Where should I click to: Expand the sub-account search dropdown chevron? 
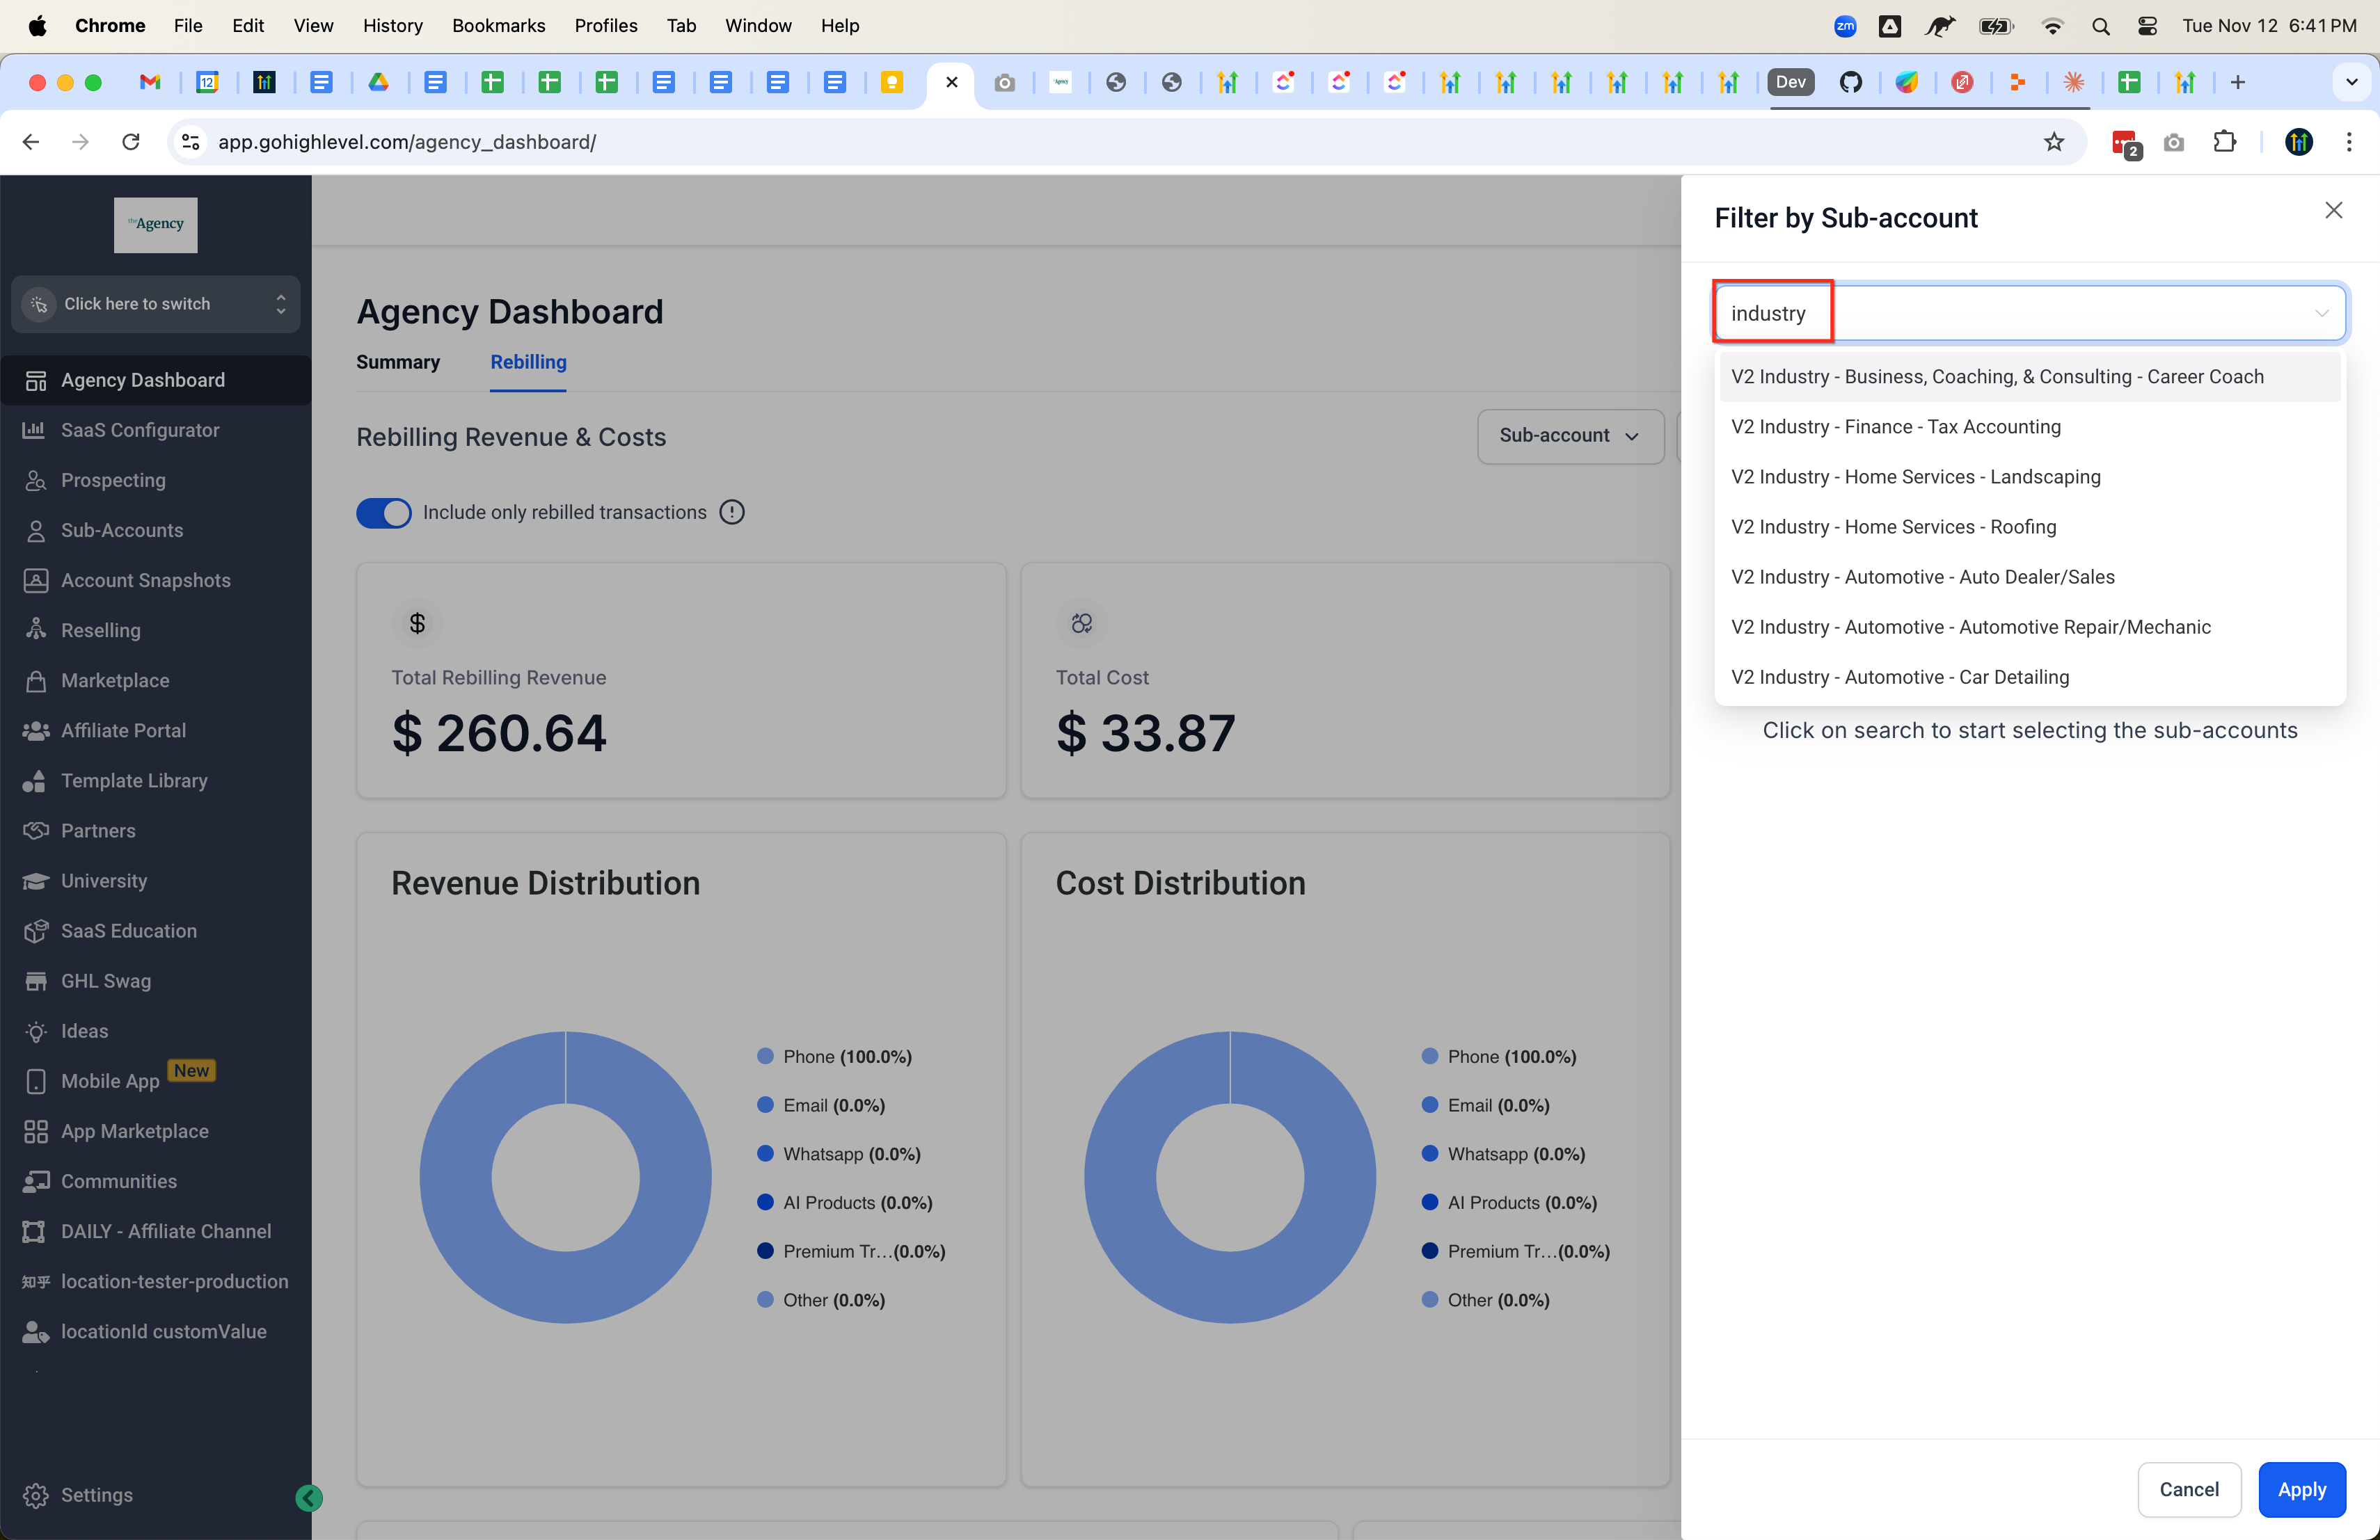2321,313
